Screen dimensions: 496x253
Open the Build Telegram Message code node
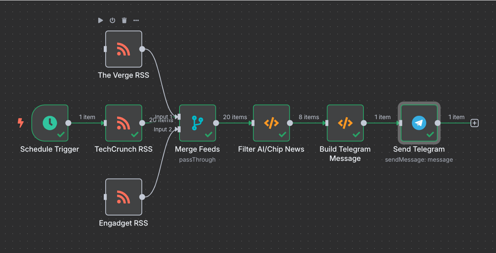pyautogui.click(x=345, y=123)
